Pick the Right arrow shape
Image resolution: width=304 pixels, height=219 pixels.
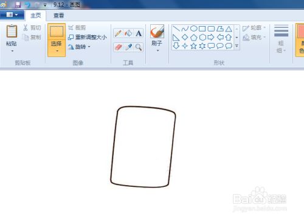211,38
